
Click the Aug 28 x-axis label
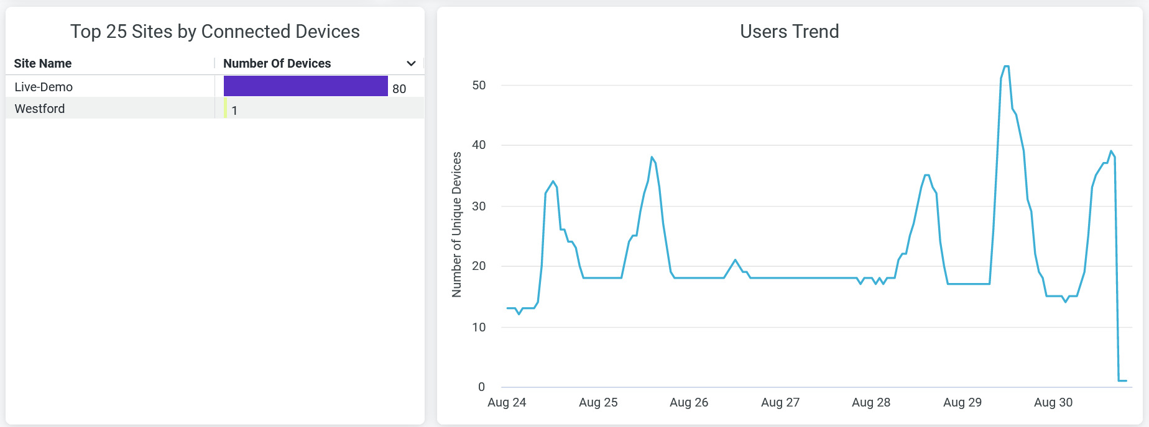(871, 402)
